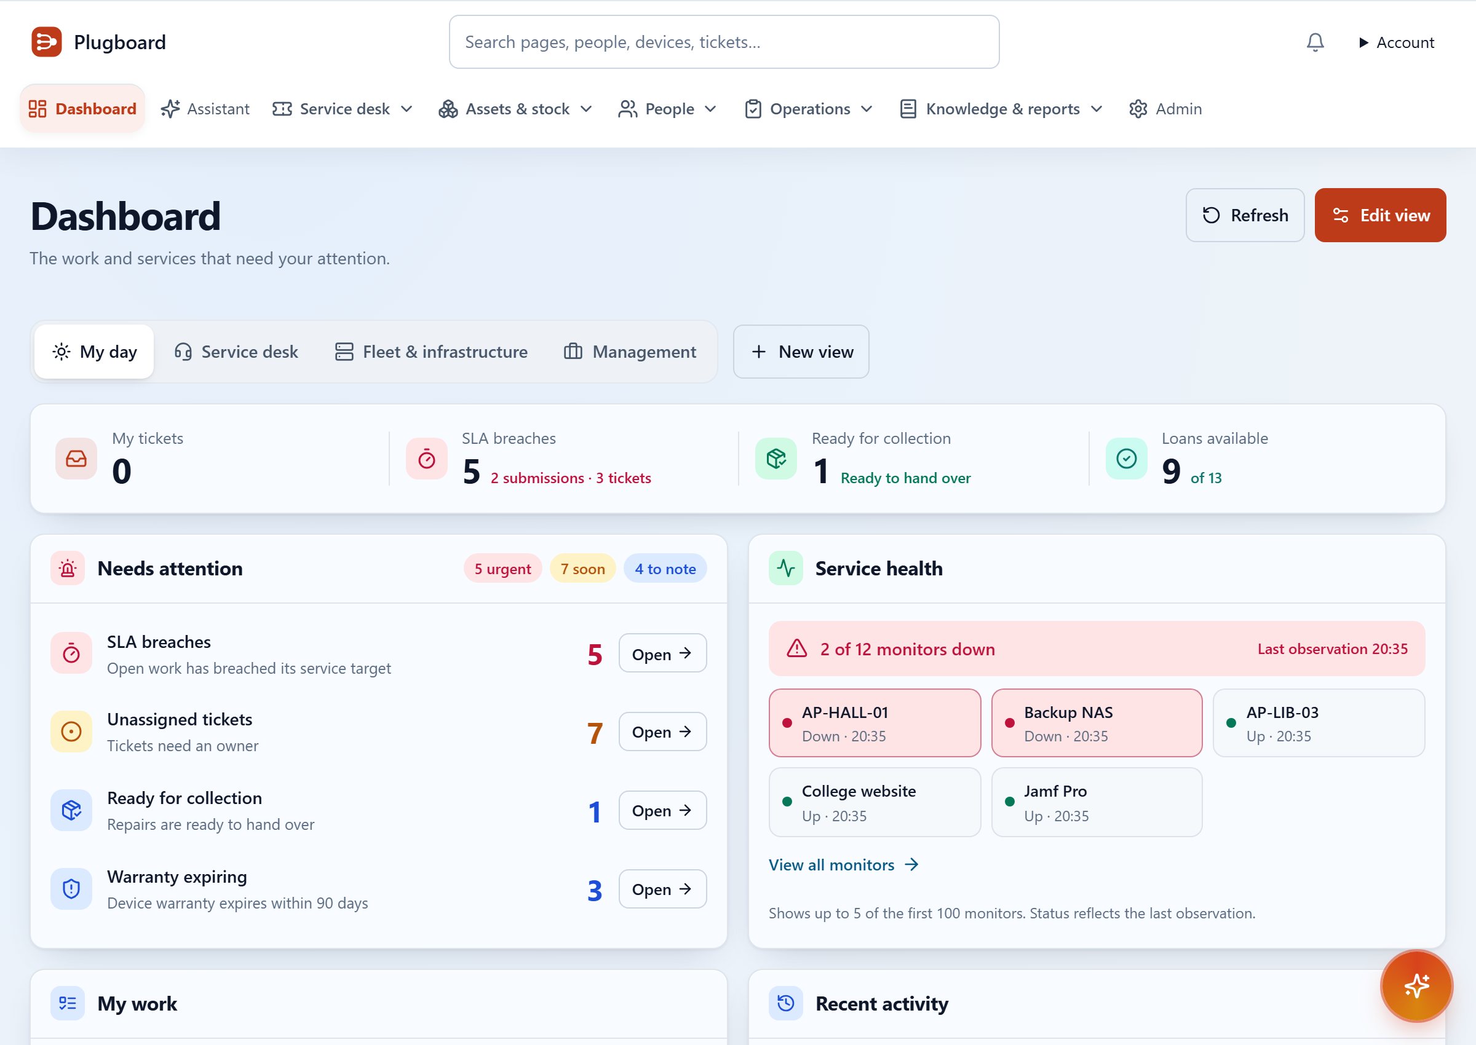This screenshot has height=1045, width=1476.
Task: Click the Service health pulse icon
Action: coord(786,568)
